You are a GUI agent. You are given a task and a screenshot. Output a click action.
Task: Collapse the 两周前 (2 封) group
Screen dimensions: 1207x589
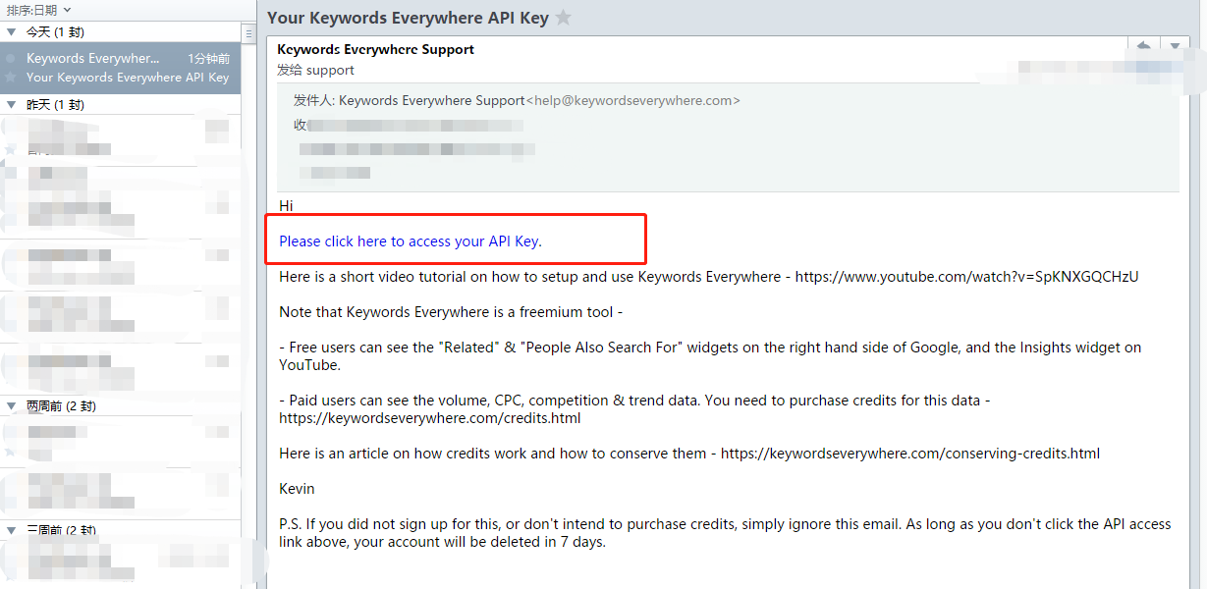click(x=11, y=405)
